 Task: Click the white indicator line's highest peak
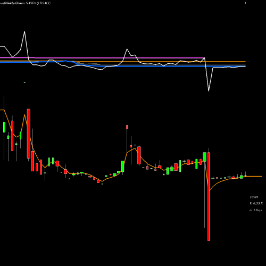point(24,31)
